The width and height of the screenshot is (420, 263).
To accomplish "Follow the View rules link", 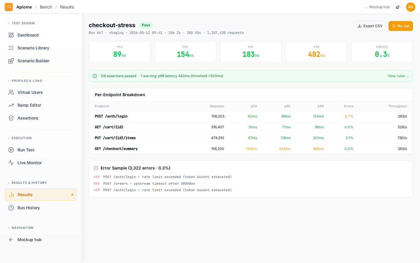I will [398, 76].
